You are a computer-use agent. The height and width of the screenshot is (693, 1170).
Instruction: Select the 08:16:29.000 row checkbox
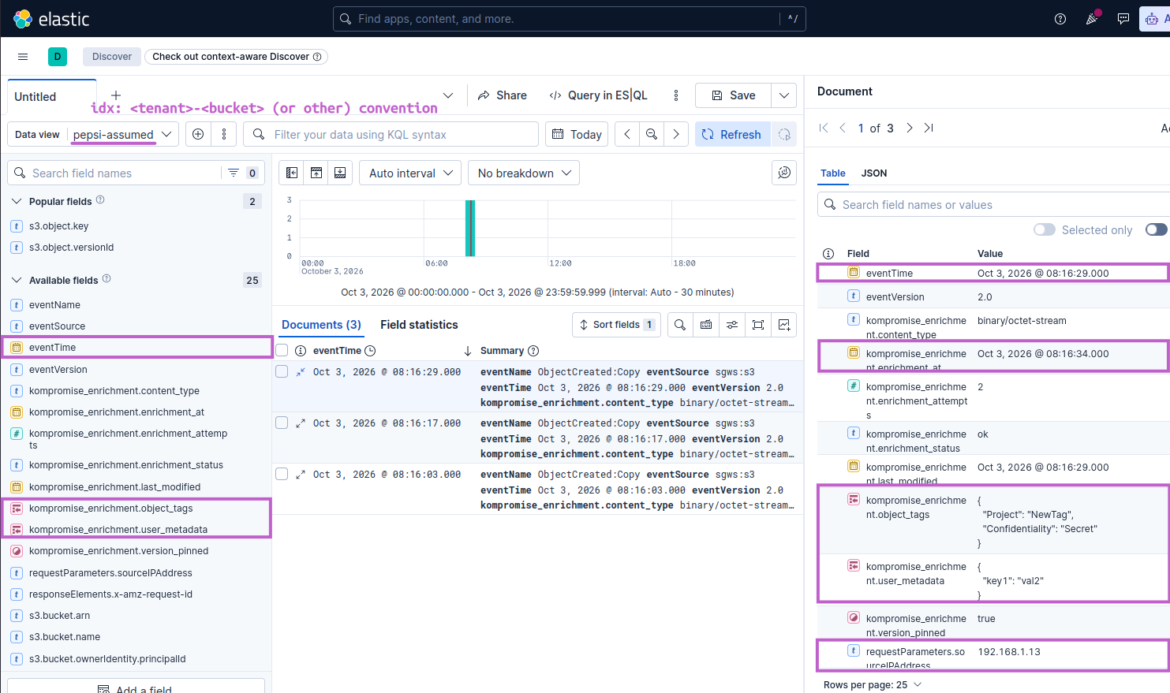pyautogui.click(x=282, y=372)
